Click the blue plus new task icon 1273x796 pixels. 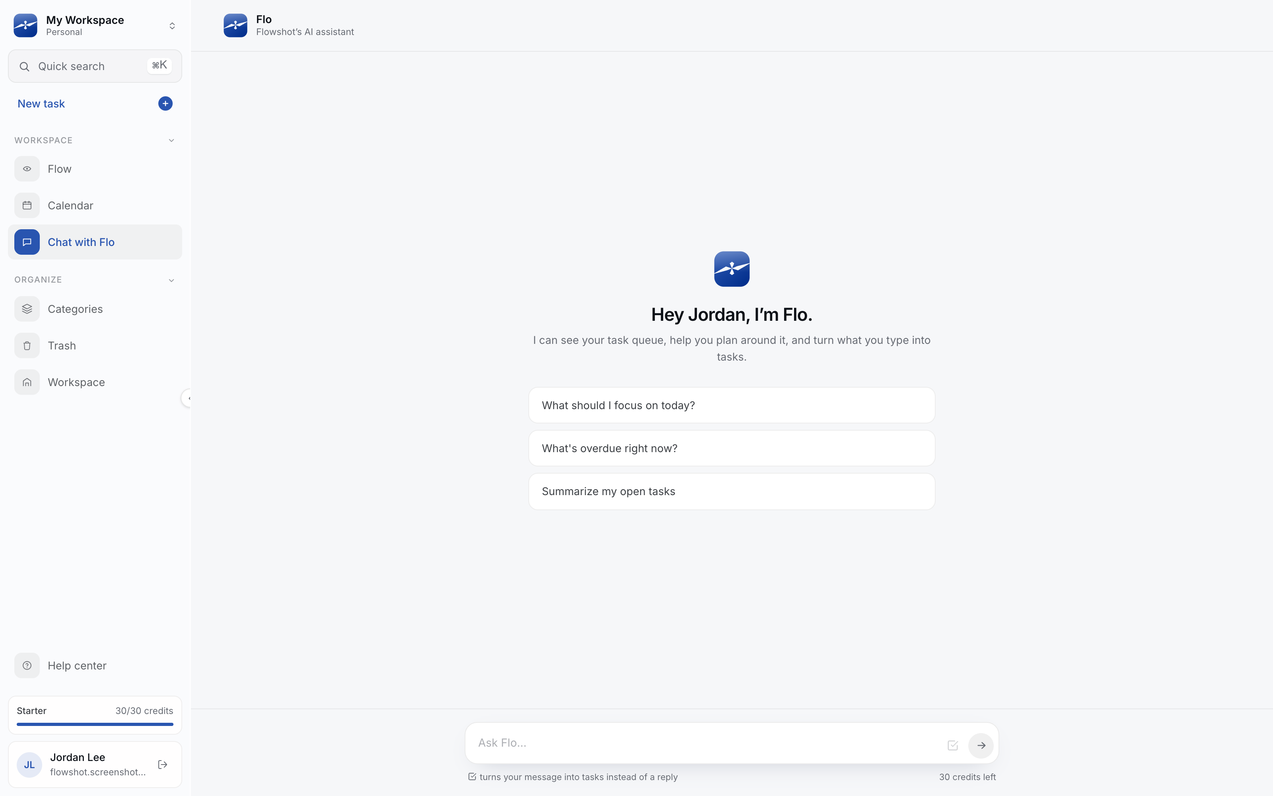point(165,104)
